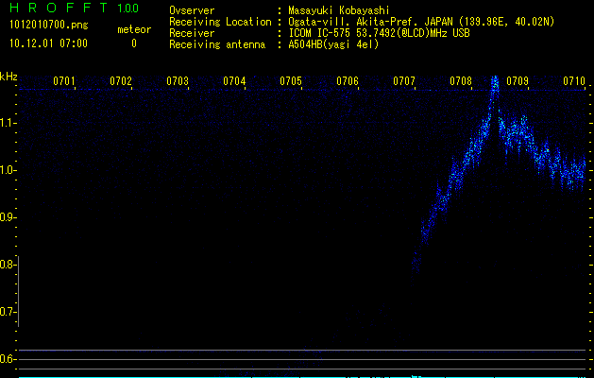Viewport: 594px width, 378px height.
Task: Click the 0704 time marker
Action: 234,81
